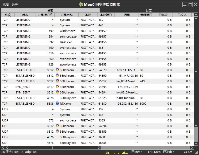Click 360chrome icon on port 55612 row
The width and height of the screenshot is (199, 155).
[x=57, y=81]
